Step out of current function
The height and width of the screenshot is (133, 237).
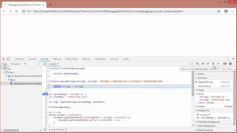(x=213, y=64)
